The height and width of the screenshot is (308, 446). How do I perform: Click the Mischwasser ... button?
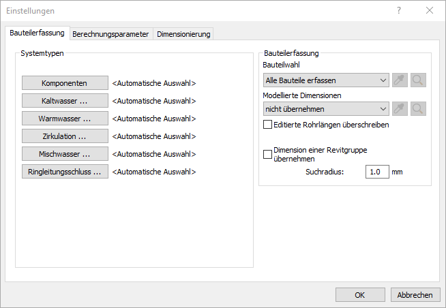[65, 154]
